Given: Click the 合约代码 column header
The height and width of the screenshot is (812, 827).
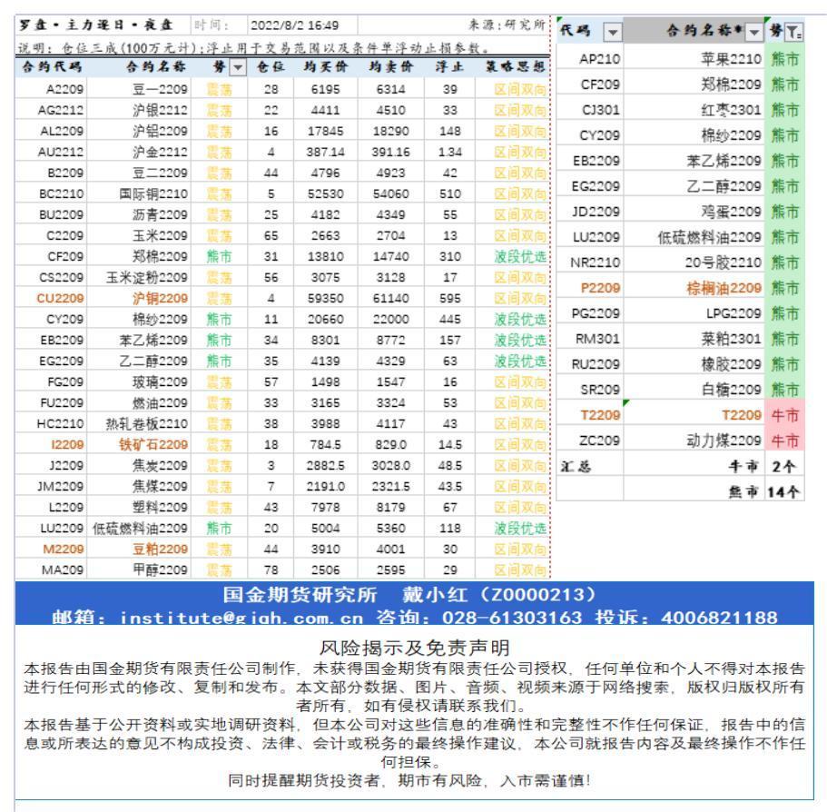Looking at the screenshot, I should click(52, 67).
